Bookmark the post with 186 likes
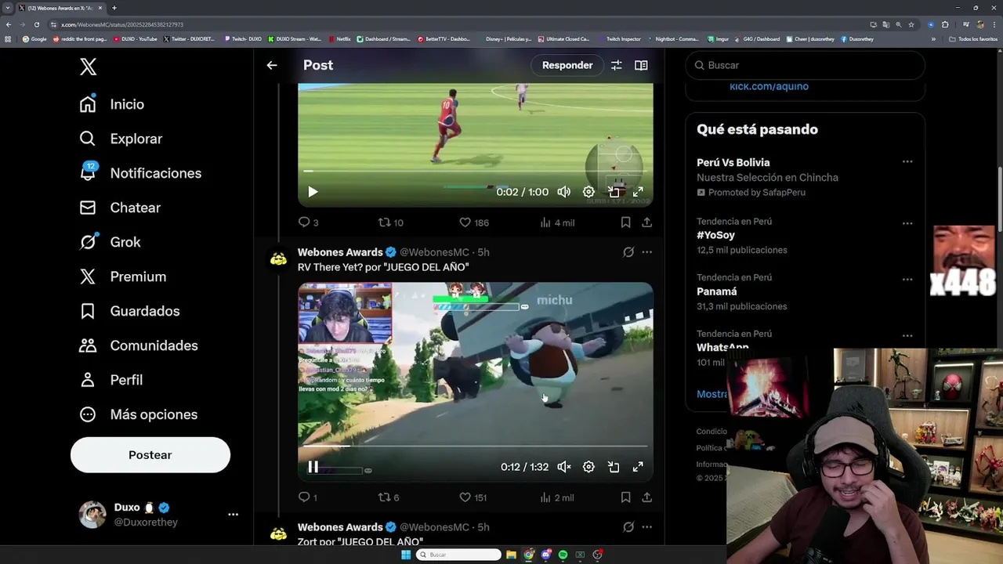 point(625,222)
